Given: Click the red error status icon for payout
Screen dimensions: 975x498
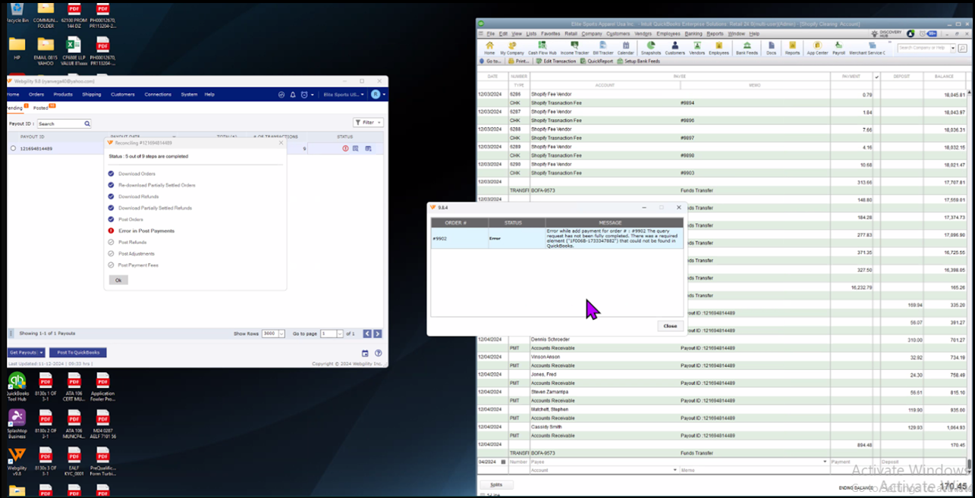Looking at the screenshot, I should [345, 149].
